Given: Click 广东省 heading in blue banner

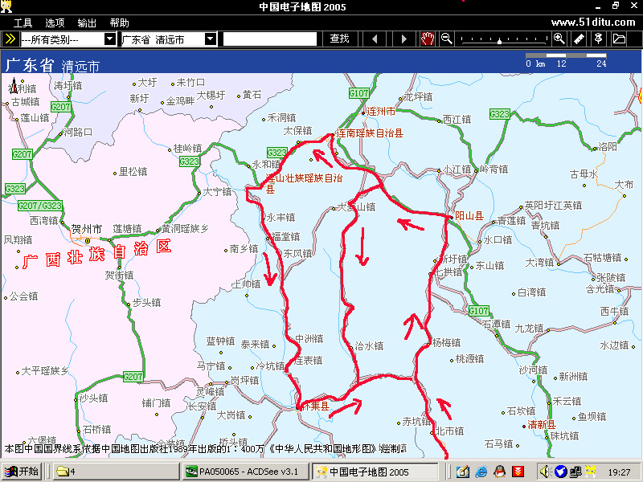Looking at the screenshot, I should pyautogui.click(x=30, y=65).
